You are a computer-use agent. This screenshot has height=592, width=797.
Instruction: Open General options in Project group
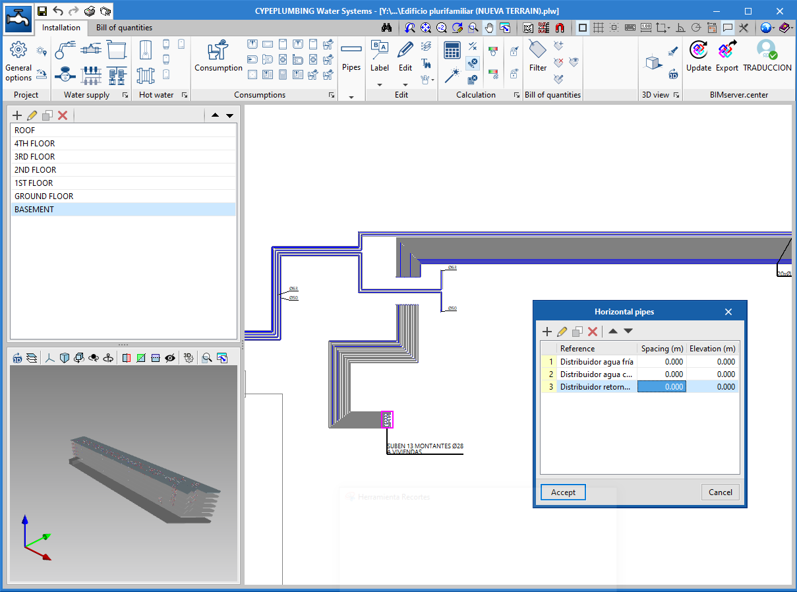pyautogui.click(x=18, y=61)
